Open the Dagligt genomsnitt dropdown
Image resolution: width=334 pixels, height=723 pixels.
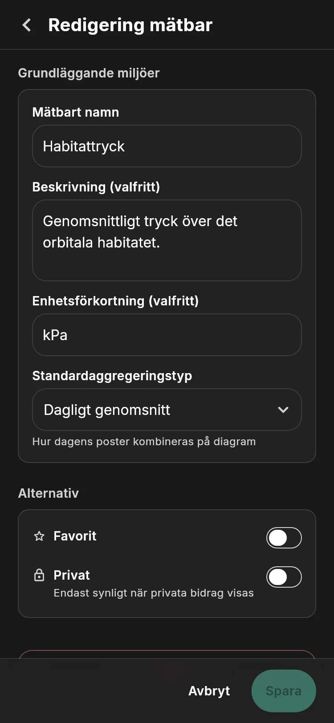(x=167, y=410)
